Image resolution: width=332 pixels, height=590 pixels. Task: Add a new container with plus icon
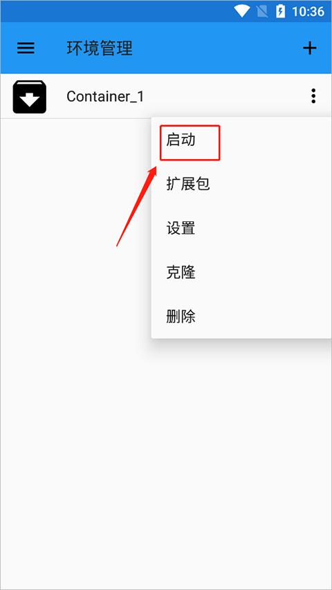tap(309, 48)
